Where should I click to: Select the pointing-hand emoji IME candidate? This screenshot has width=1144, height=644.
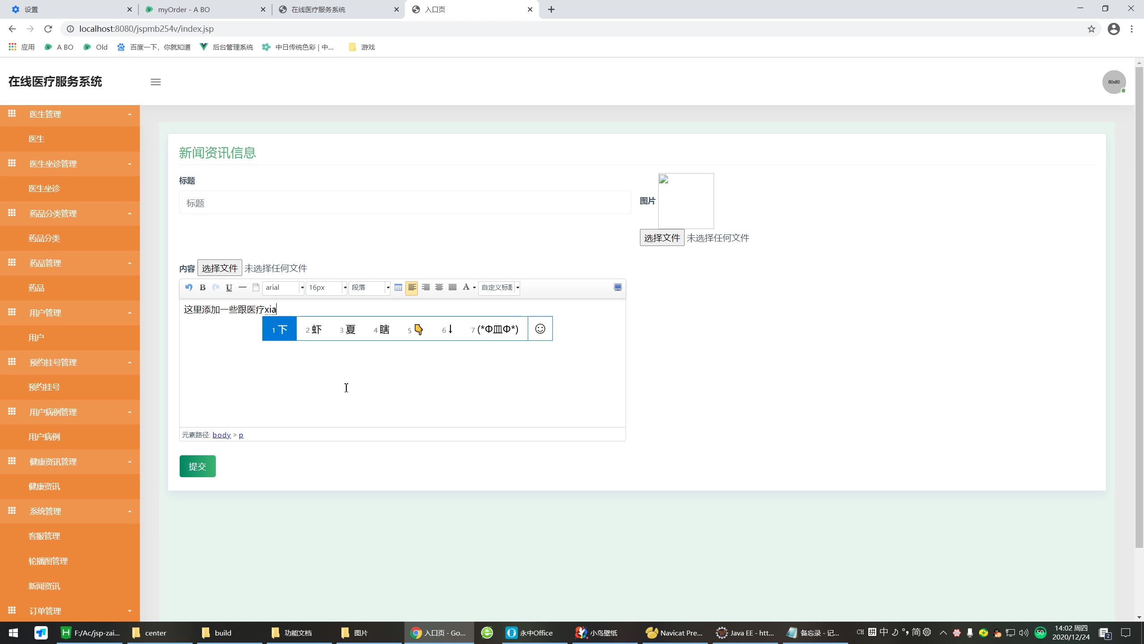pyautogui.click(x=416, y=329)
